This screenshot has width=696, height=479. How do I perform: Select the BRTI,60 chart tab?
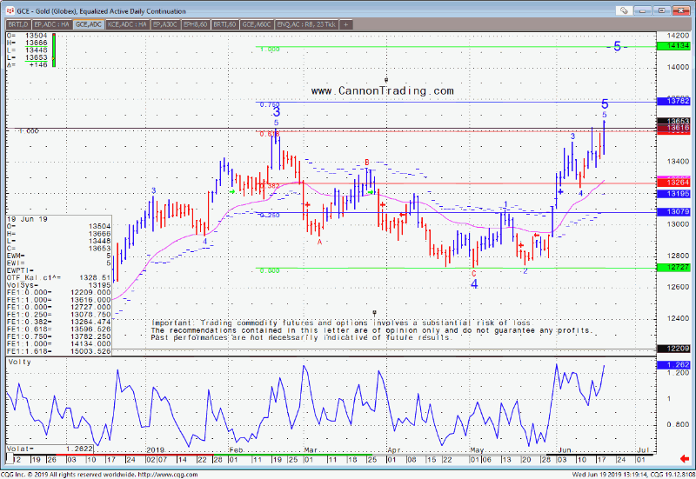coord(224,25)
